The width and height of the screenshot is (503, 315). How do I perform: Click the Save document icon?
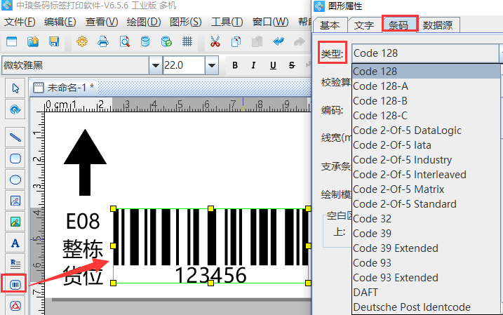54,41
